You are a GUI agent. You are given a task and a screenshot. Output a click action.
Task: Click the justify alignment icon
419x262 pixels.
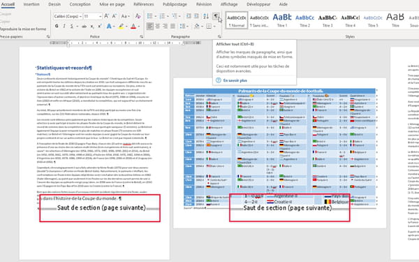point(173,27)
